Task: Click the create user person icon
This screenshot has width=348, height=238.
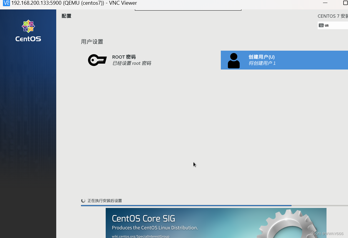Action: [x=234, y=60]
